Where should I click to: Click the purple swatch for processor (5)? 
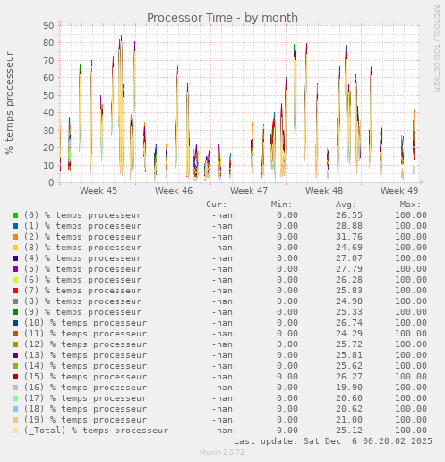(x=15, y=269)
